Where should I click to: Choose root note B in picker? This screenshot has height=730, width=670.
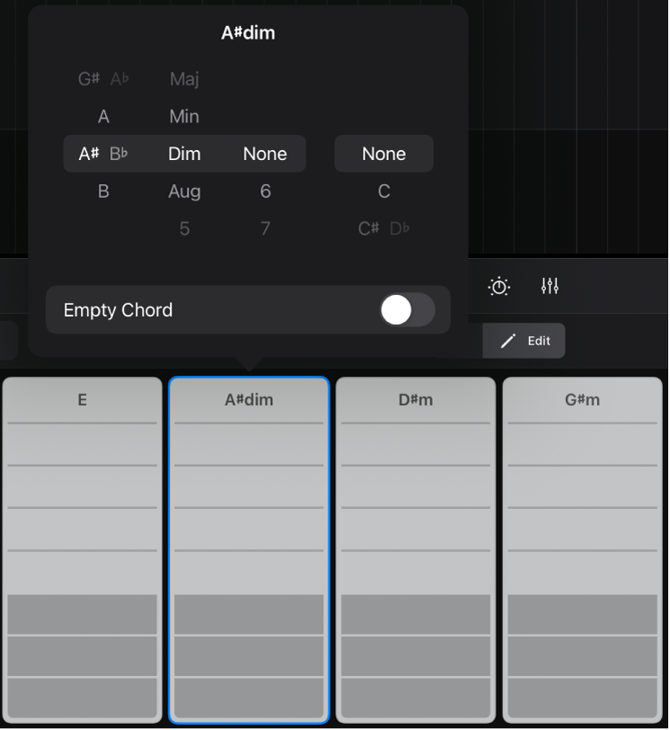(103, 191)
